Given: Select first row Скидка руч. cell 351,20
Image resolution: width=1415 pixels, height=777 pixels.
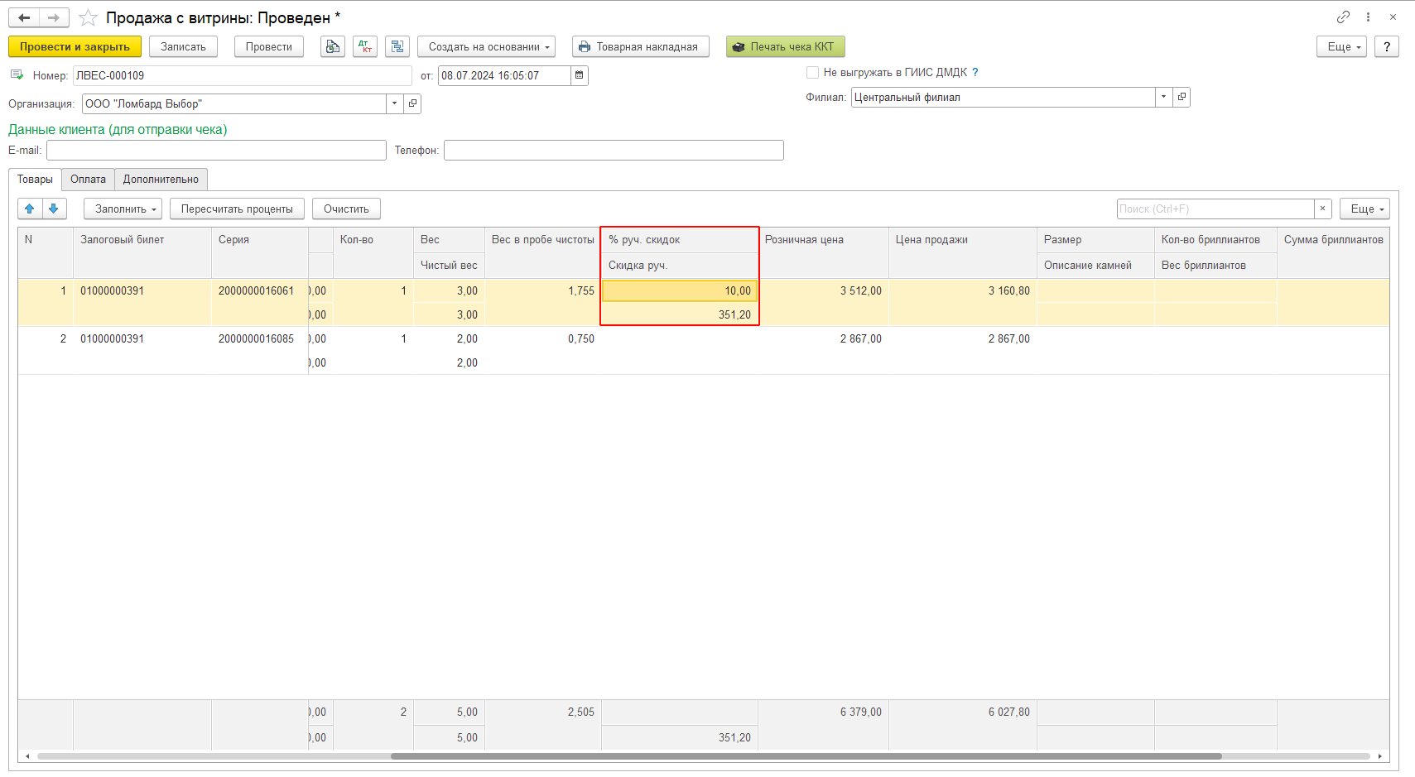Looking at the screenshot, I should [679, 314].
